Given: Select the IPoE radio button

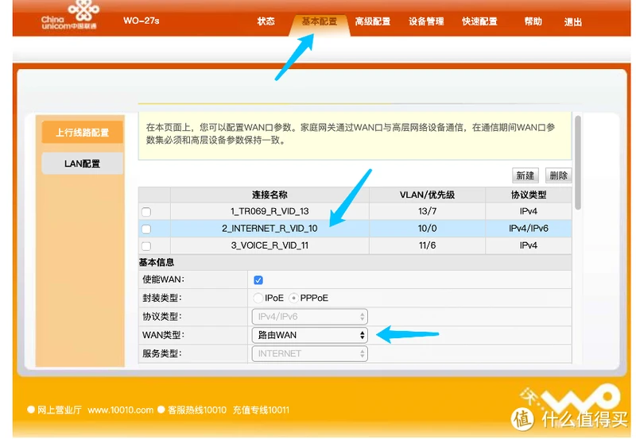Looking at the screenshot, I should tap(258, 298).
